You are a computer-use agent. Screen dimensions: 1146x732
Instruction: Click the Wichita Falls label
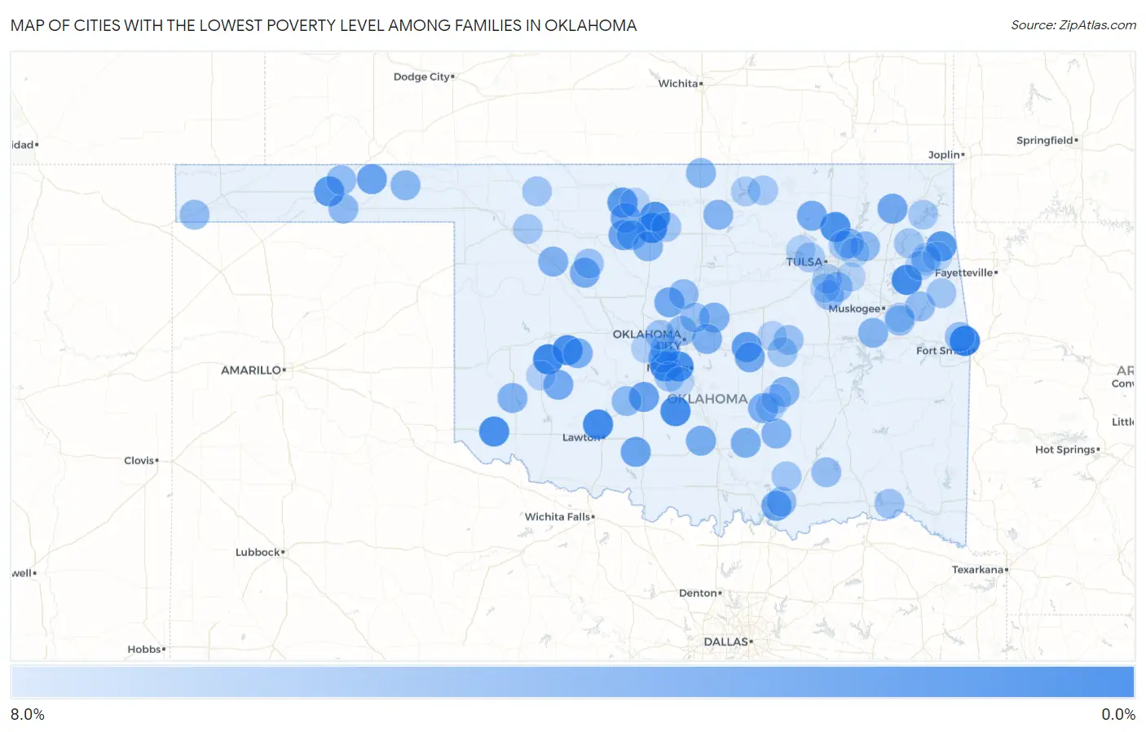(x=557, y=517)
